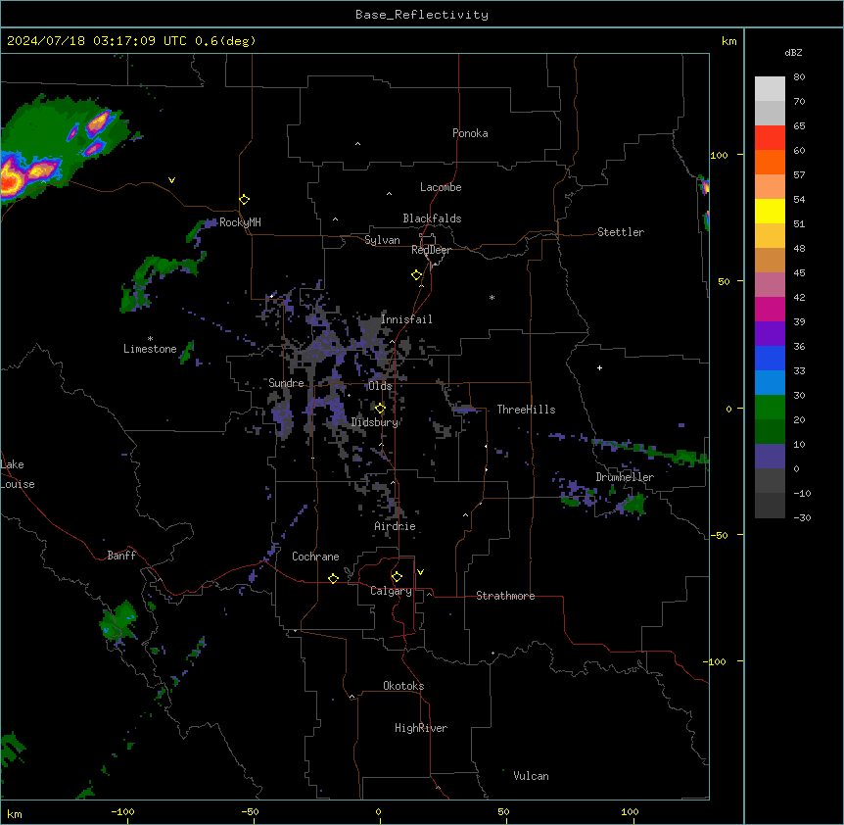Click the RockyMH label
Image resolution: width=844 pixels, height=825 pixels.
tap(240, 222)
